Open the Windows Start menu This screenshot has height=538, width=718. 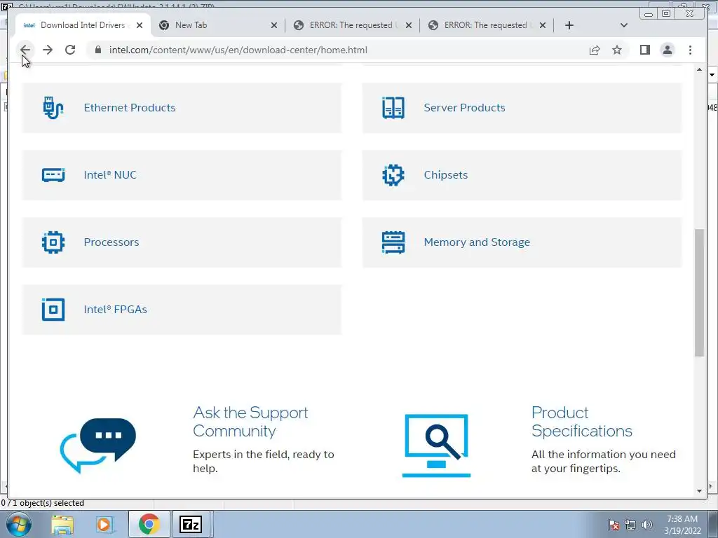(x=18, y=524)
